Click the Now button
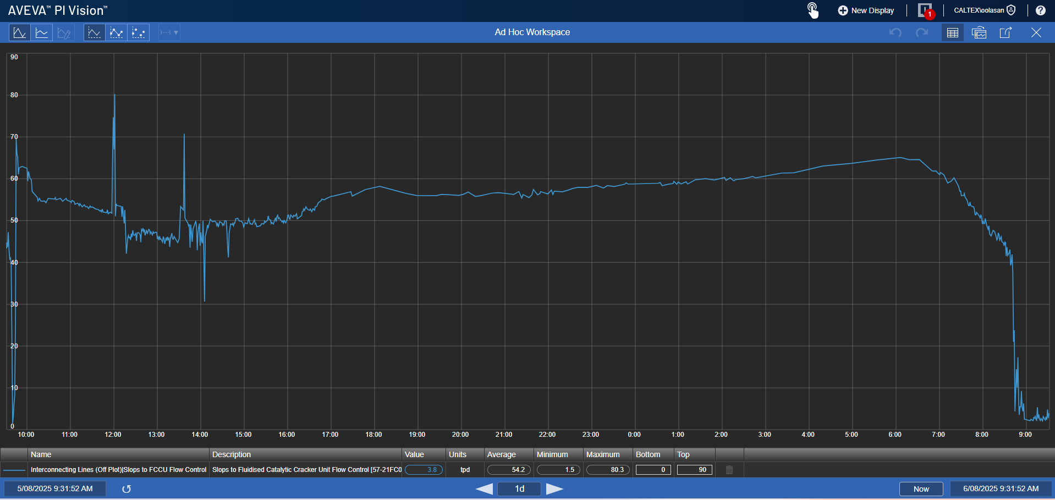The image size is (1055, 500). click(921, 489)
